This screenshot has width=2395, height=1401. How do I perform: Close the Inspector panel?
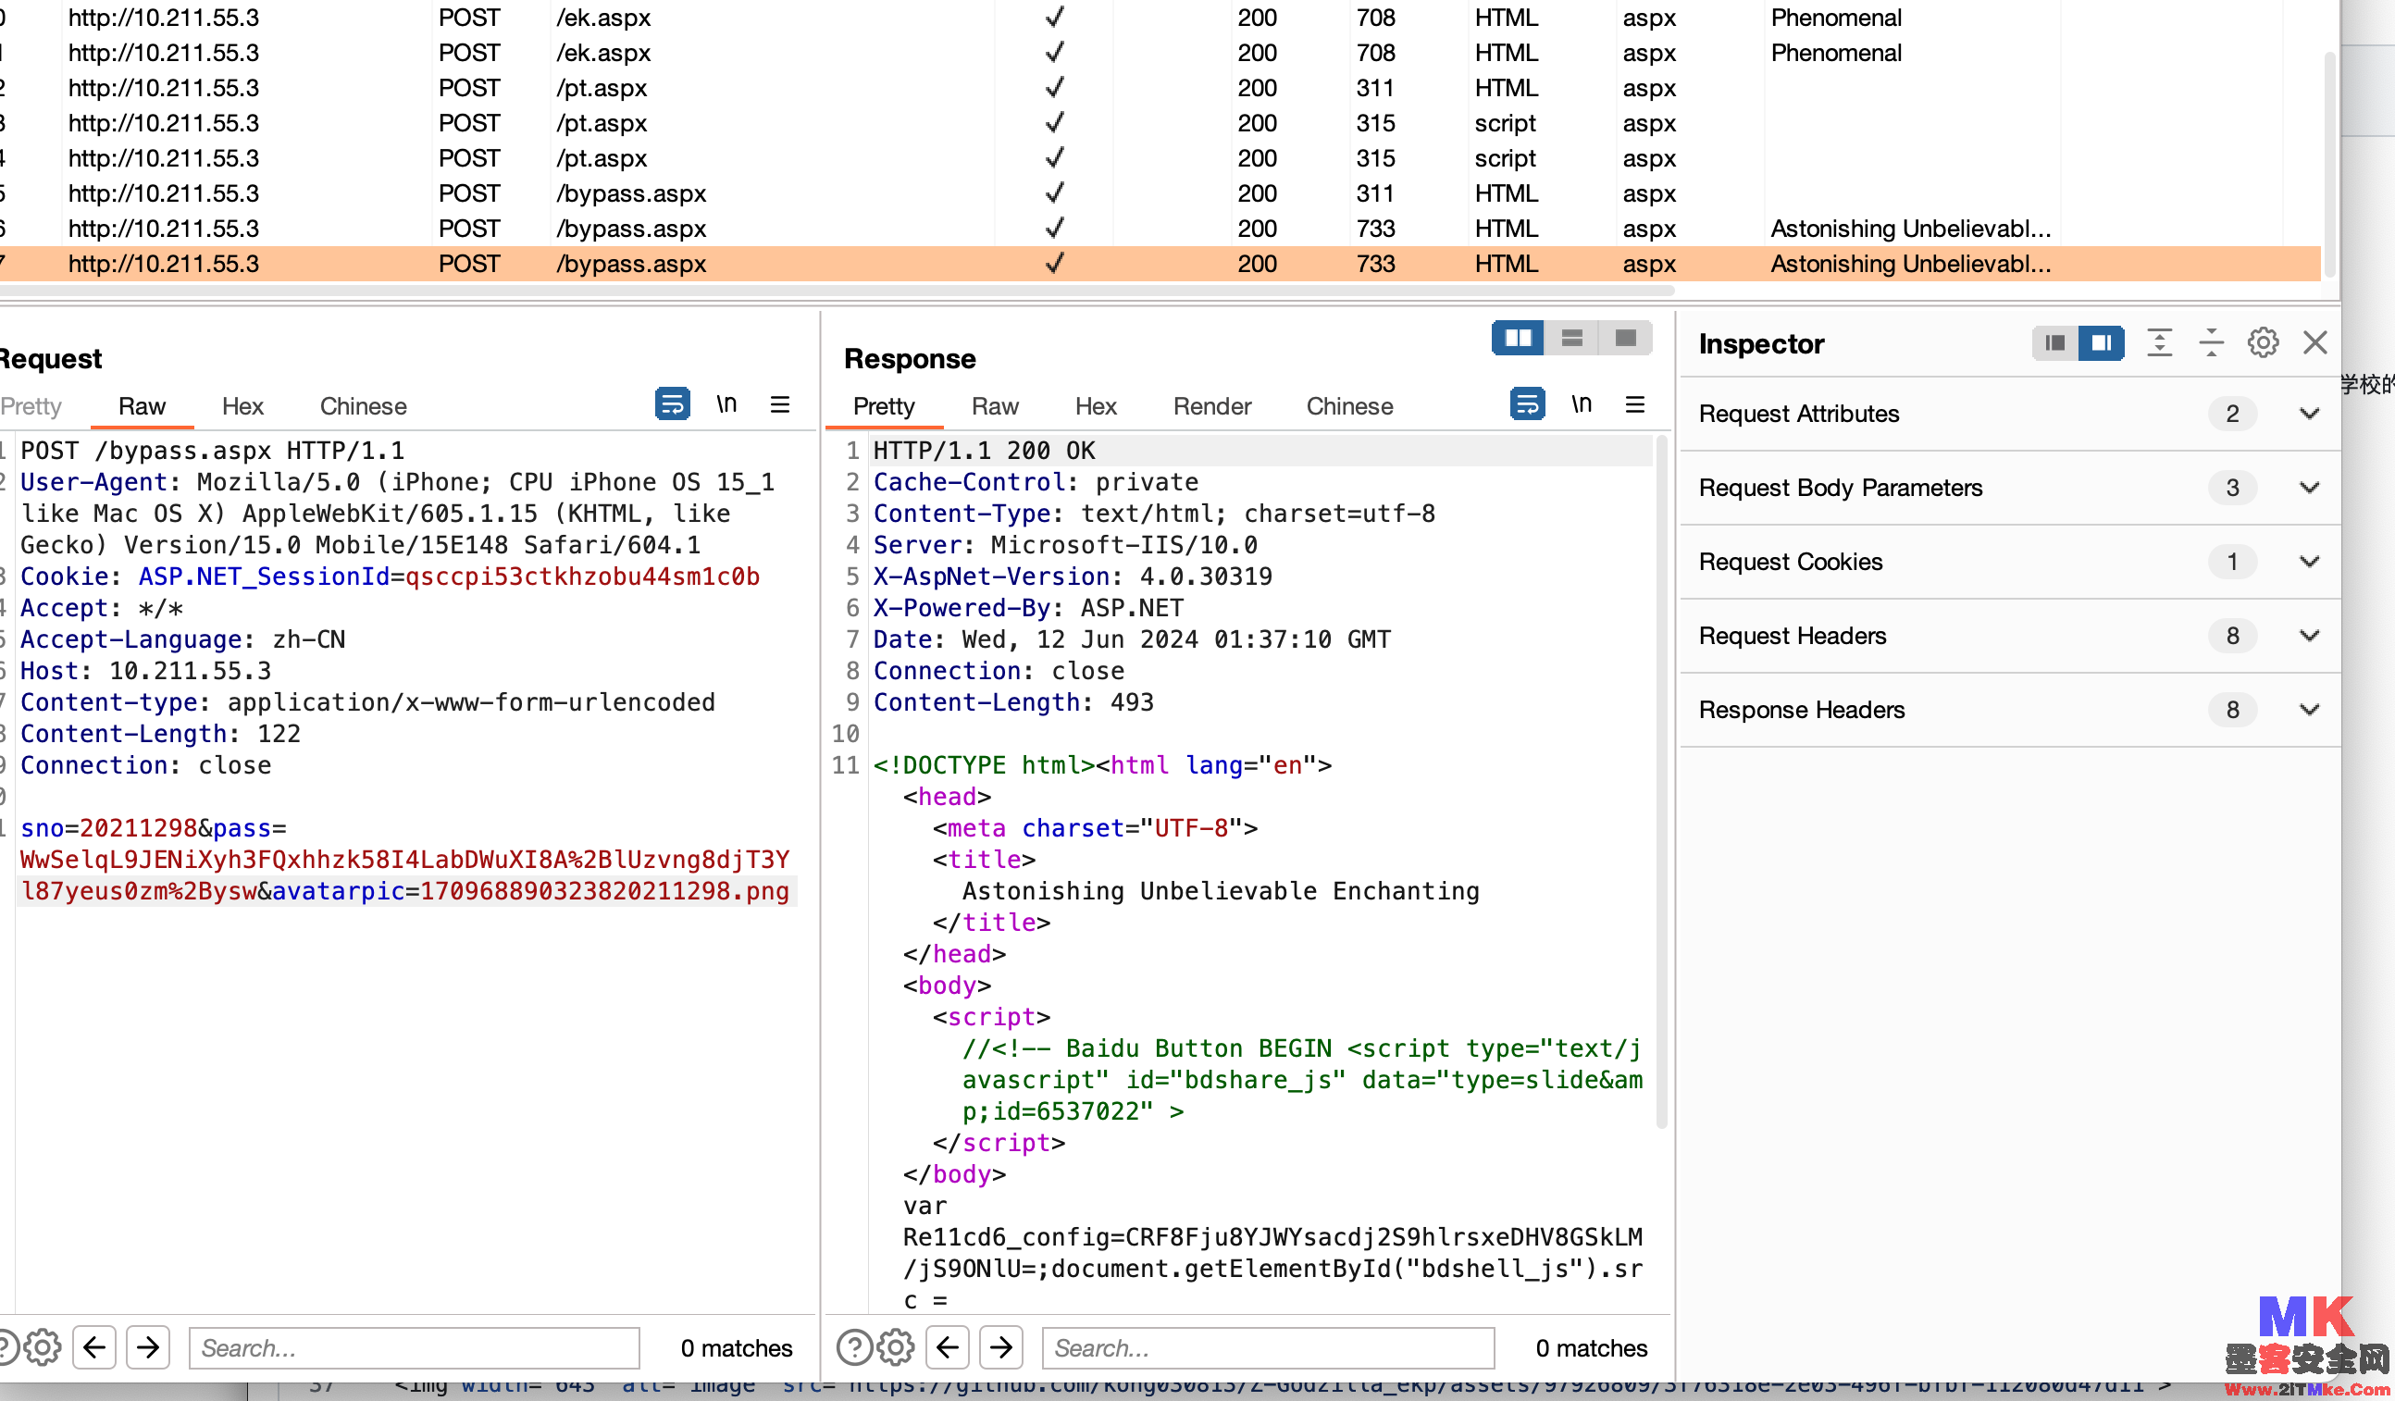click(2315, 342)
